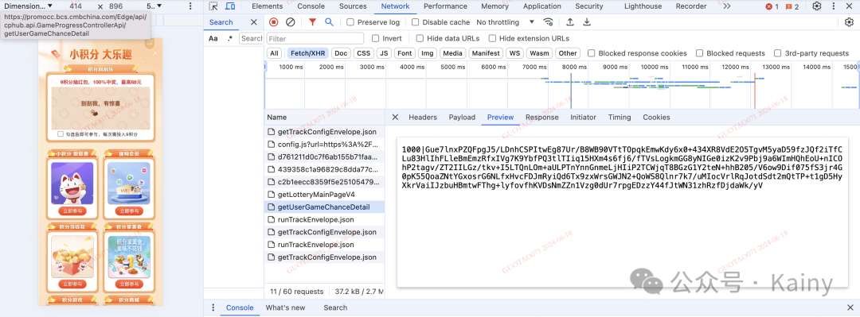Open DevTools settings gear
This screenshot has width=860, height=317.
(817, 6)
